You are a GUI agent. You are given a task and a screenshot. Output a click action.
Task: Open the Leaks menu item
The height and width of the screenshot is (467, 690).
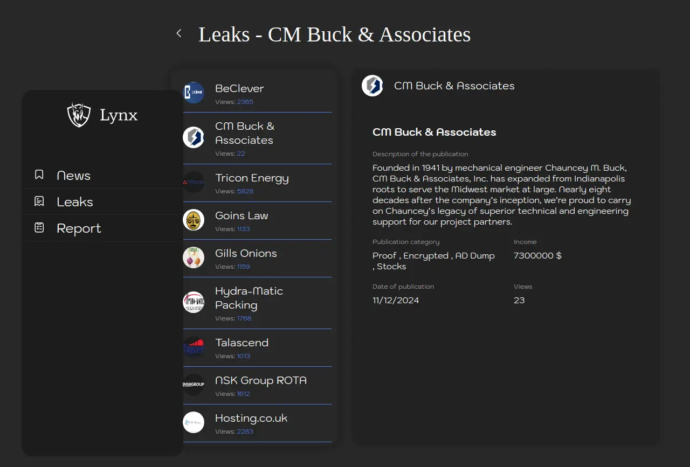pos(75,202)
